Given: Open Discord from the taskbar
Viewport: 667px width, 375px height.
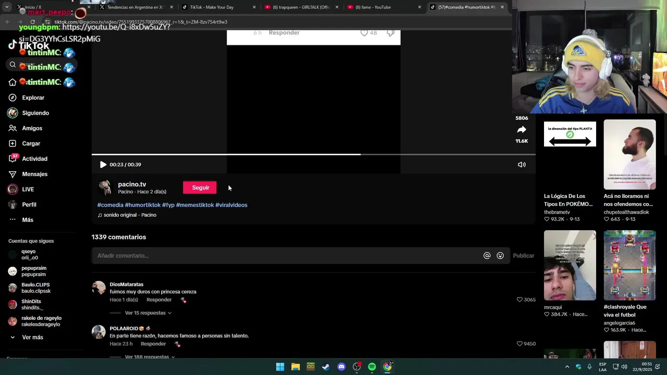Looking at the screenshot, I should (x=341, y=367).
